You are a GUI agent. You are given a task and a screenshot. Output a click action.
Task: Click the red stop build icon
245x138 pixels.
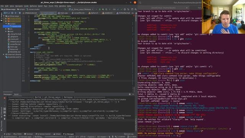click(5, 98)
